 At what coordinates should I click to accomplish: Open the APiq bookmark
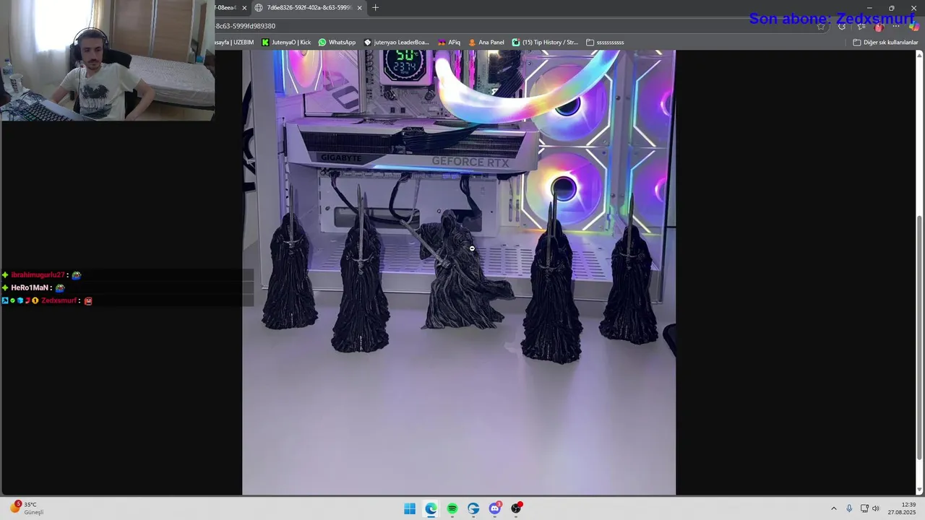pyautogui.click(x=449, y=43)
